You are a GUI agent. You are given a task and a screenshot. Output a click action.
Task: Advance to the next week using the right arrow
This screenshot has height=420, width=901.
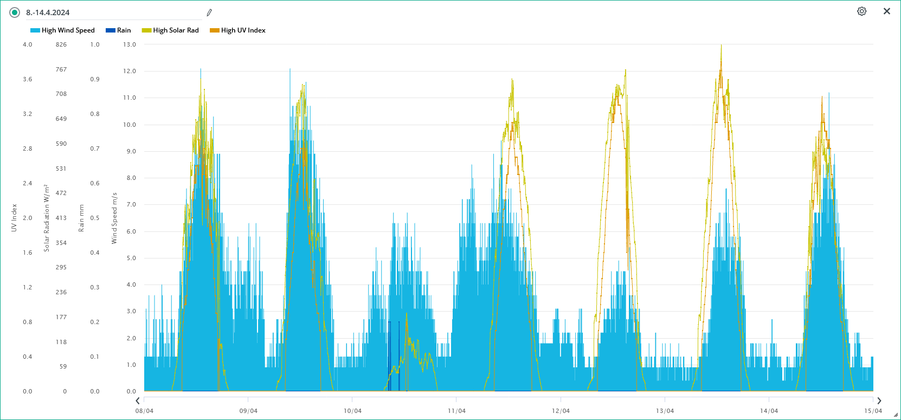tap(879, 400)
